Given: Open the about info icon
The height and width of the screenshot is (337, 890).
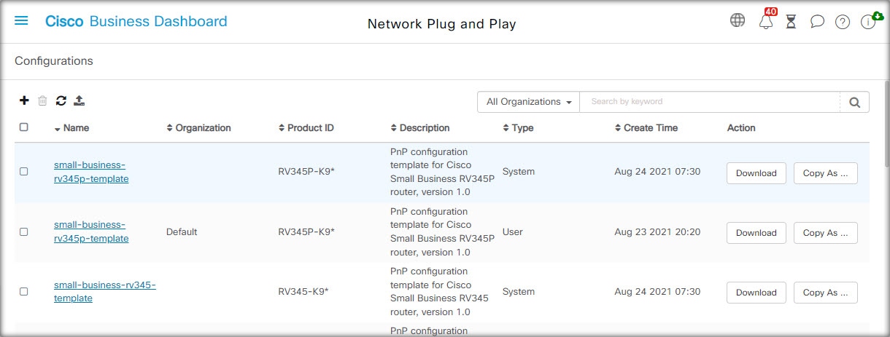Looking at the screenshot, I should pyautogui.click(x=867, y=21).
